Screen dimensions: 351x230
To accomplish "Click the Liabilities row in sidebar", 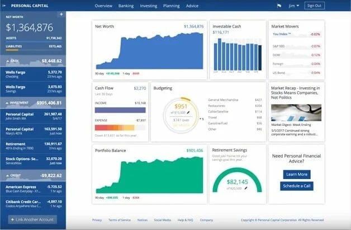I will click(34, 46).
